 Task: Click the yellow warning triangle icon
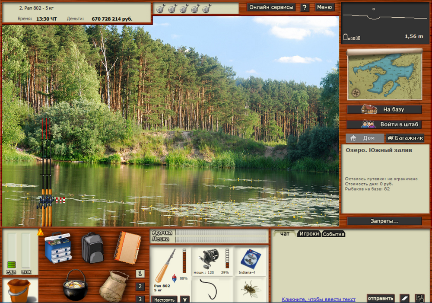click(41, 232)
